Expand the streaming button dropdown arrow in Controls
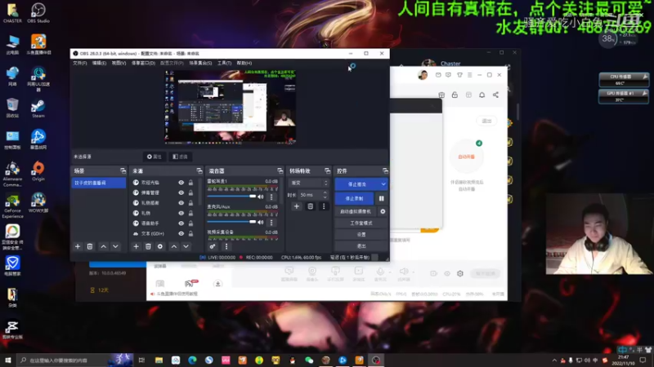The image size is (654, 367). tap(383, 184)
